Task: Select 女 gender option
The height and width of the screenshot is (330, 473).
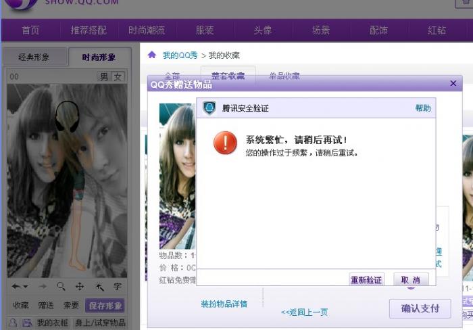Action: 118,76
